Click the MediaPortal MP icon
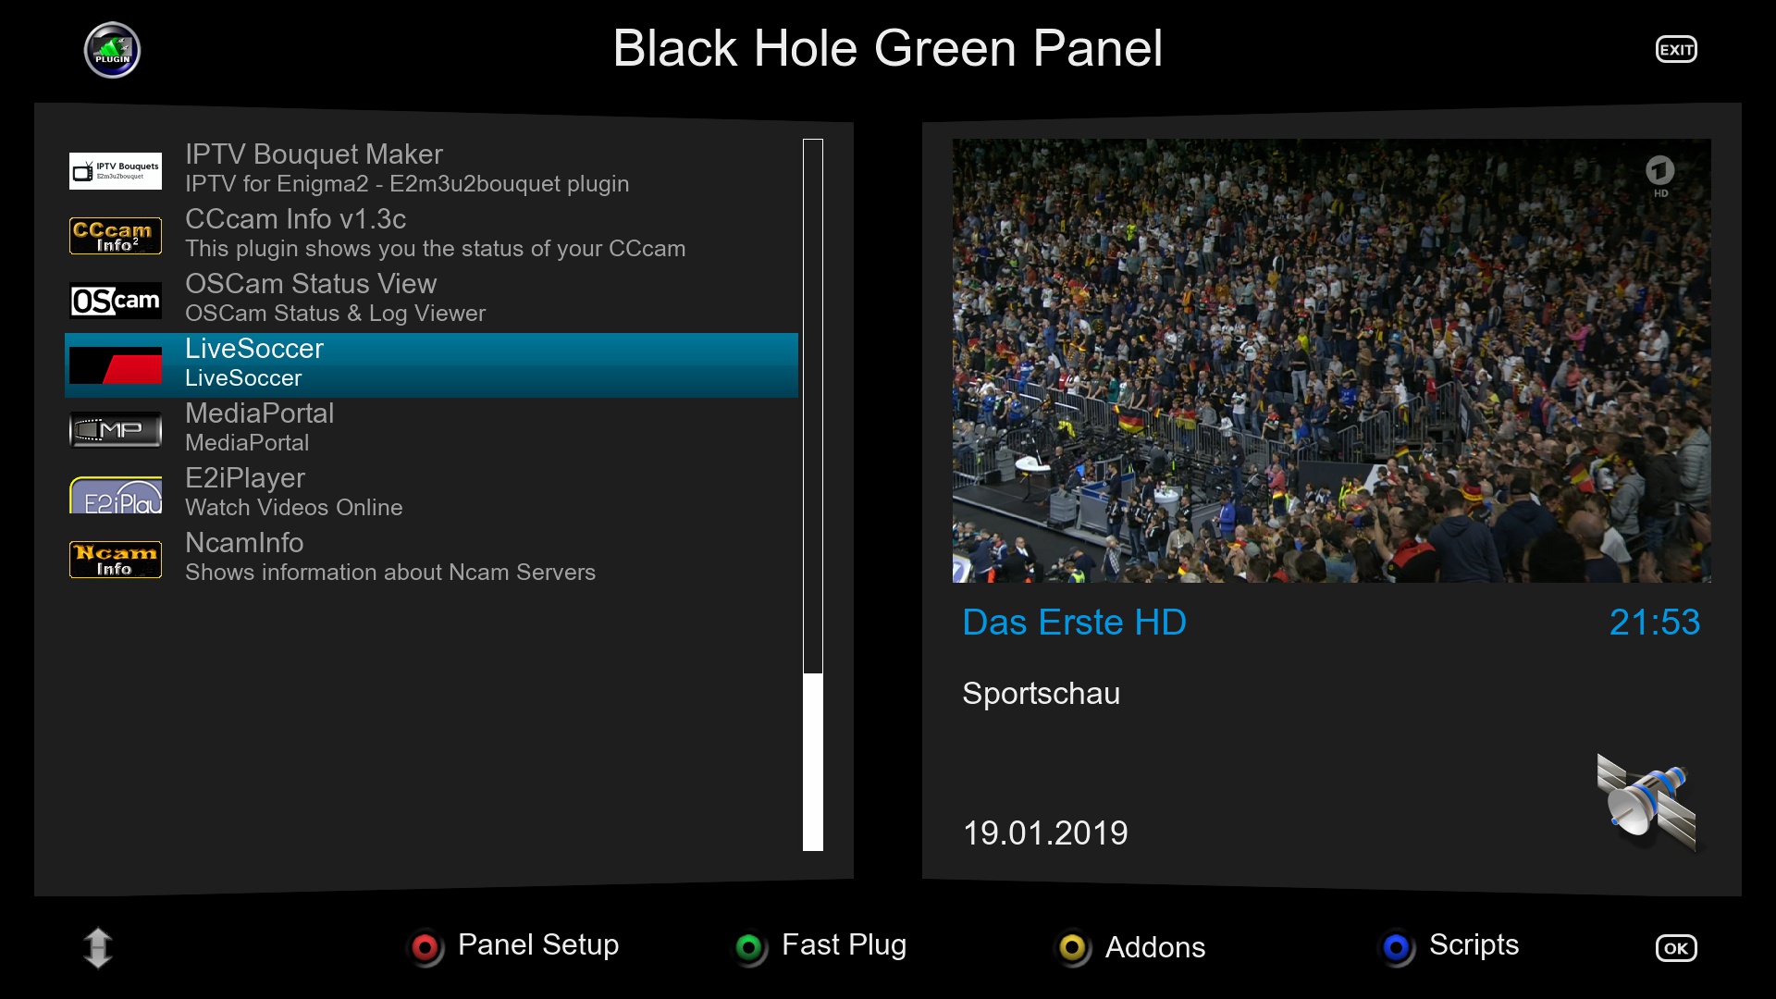This screenshot has height=999, width=1776. 116,430
